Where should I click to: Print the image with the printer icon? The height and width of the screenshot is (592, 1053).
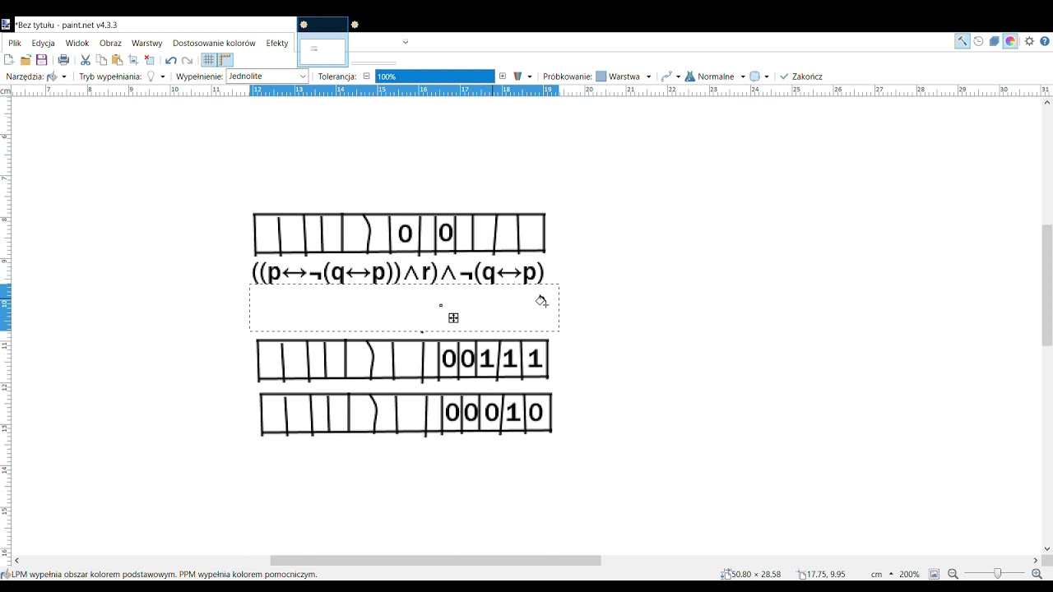[63, 60]
